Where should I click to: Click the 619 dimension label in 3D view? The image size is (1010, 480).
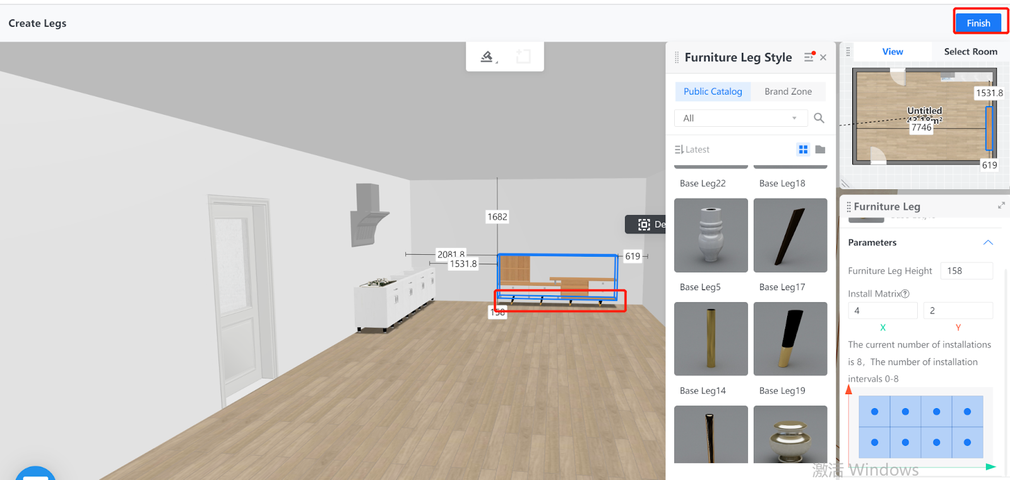tap(633, 256)
